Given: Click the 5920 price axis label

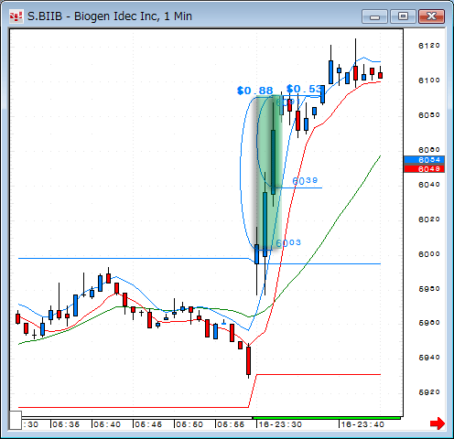Looking at the screenshot, I should point(429,392).
